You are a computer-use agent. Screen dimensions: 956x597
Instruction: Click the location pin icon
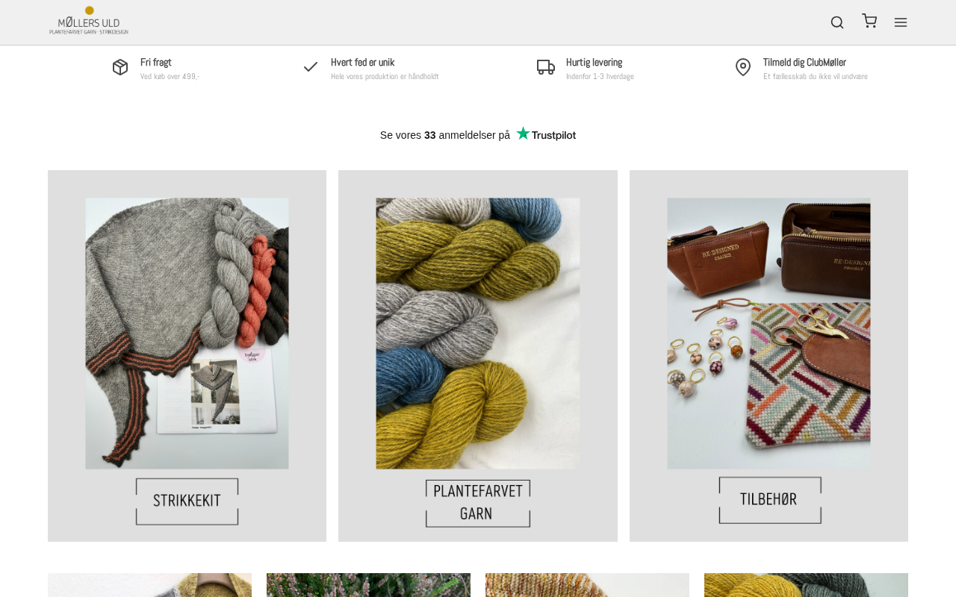[x=743, y=67]
